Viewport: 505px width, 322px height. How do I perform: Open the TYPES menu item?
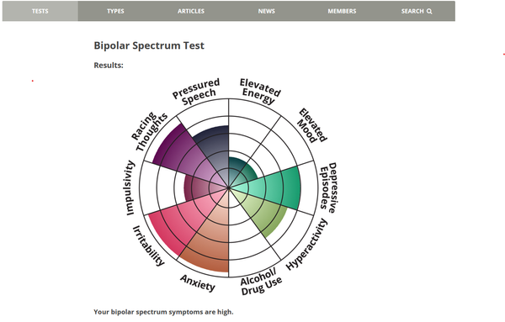coord(115,11)
